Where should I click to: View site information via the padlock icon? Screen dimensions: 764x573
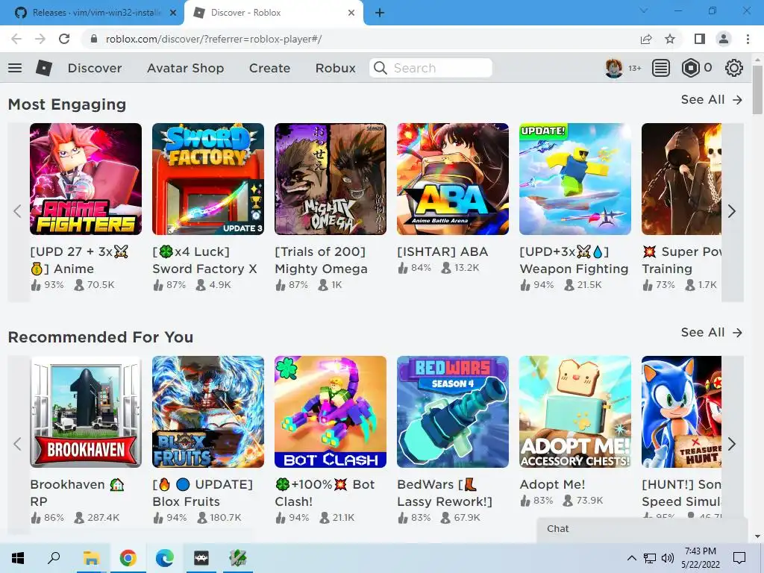(x=93, y=39)
